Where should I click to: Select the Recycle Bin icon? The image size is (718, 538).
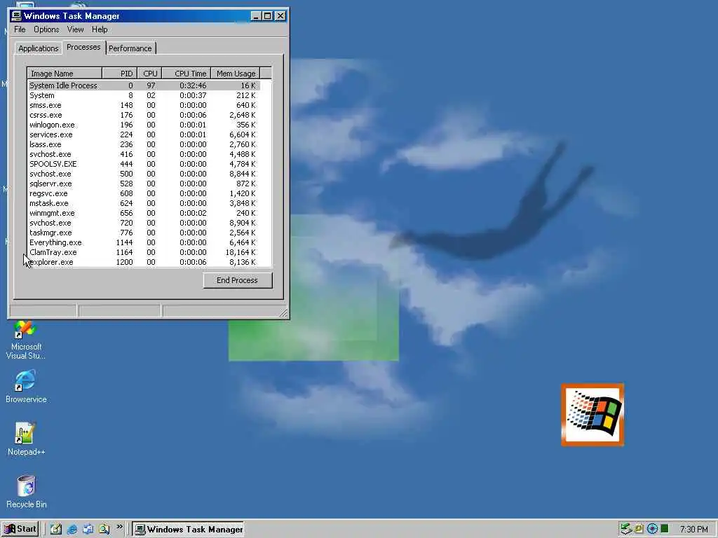pos(26,492)
